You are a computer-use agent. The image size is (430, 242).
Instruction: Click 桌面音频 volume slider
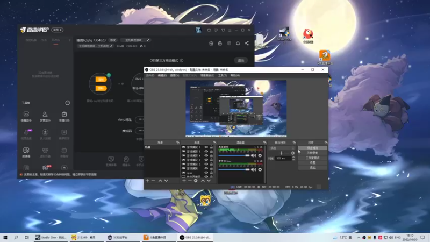click(x=234, y=155)
